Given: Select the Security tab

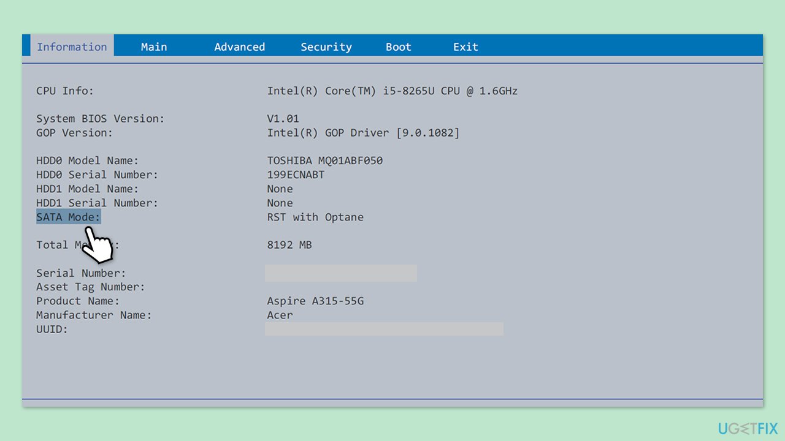Looking at the screenshot, I should click(x=326, y=47).
